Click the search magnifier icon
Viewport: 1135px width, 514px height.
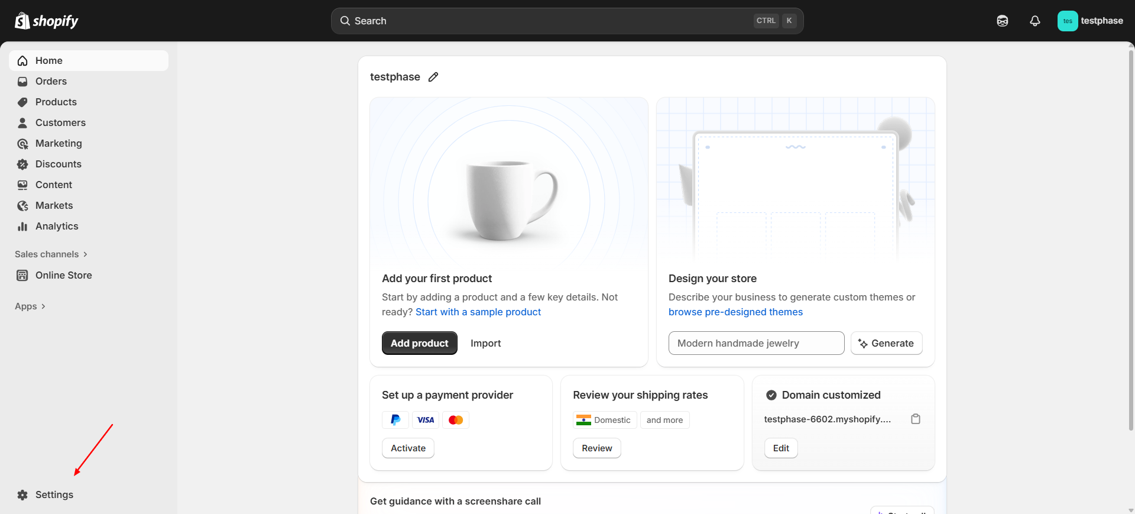[x=345, y=21]
